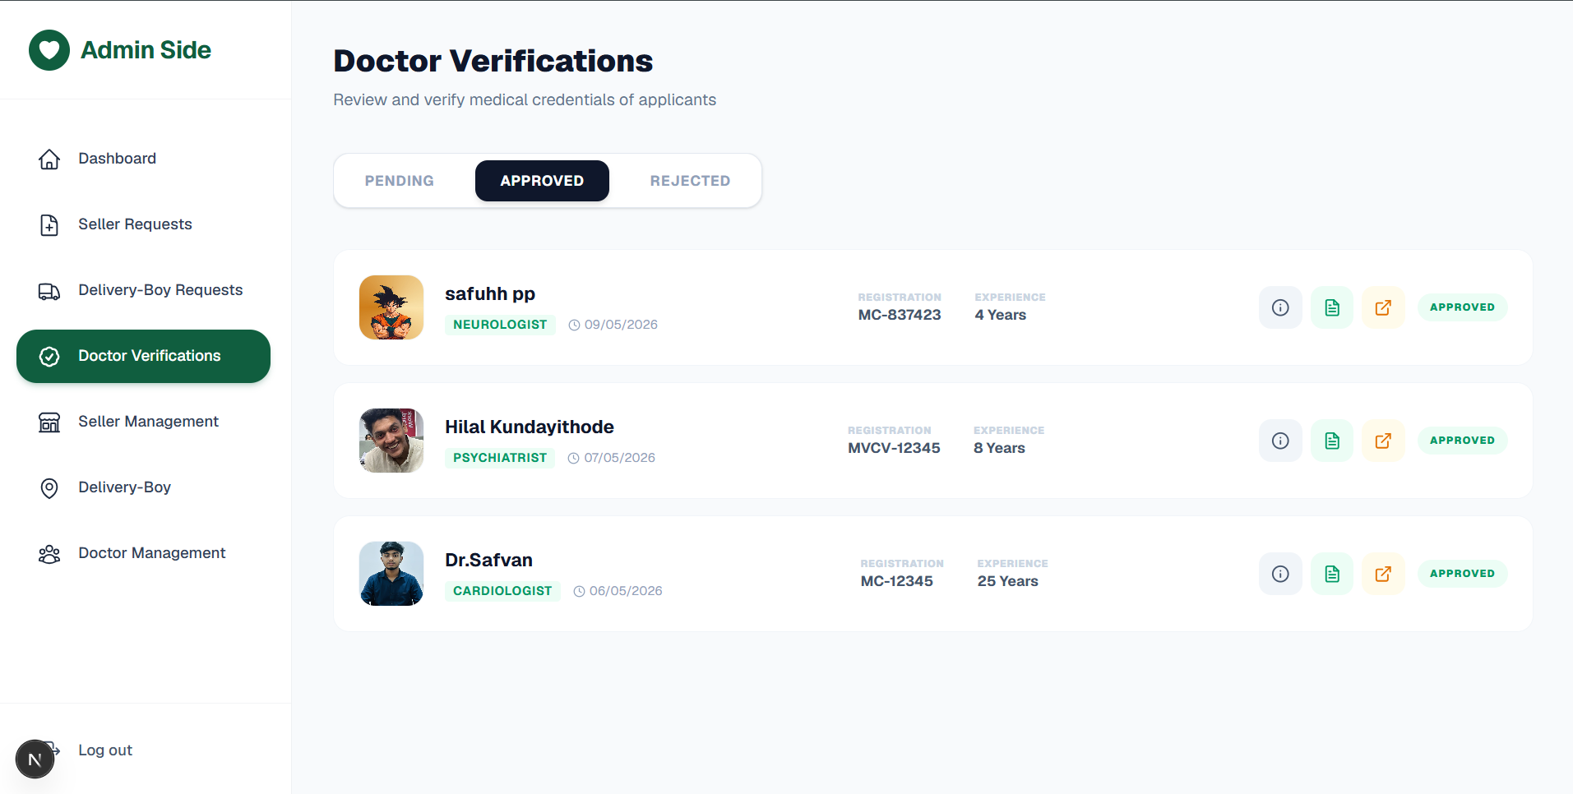1573x794 pixels.
Task: Click the orange external link icon for Hilal Kundayithode
Action: point(1383,441)
